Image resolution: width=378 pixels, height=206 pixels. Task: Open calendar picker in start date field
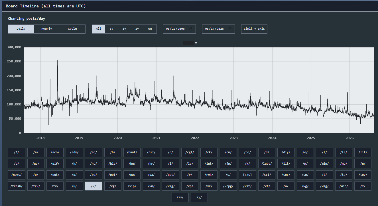(x=191, y=29)
